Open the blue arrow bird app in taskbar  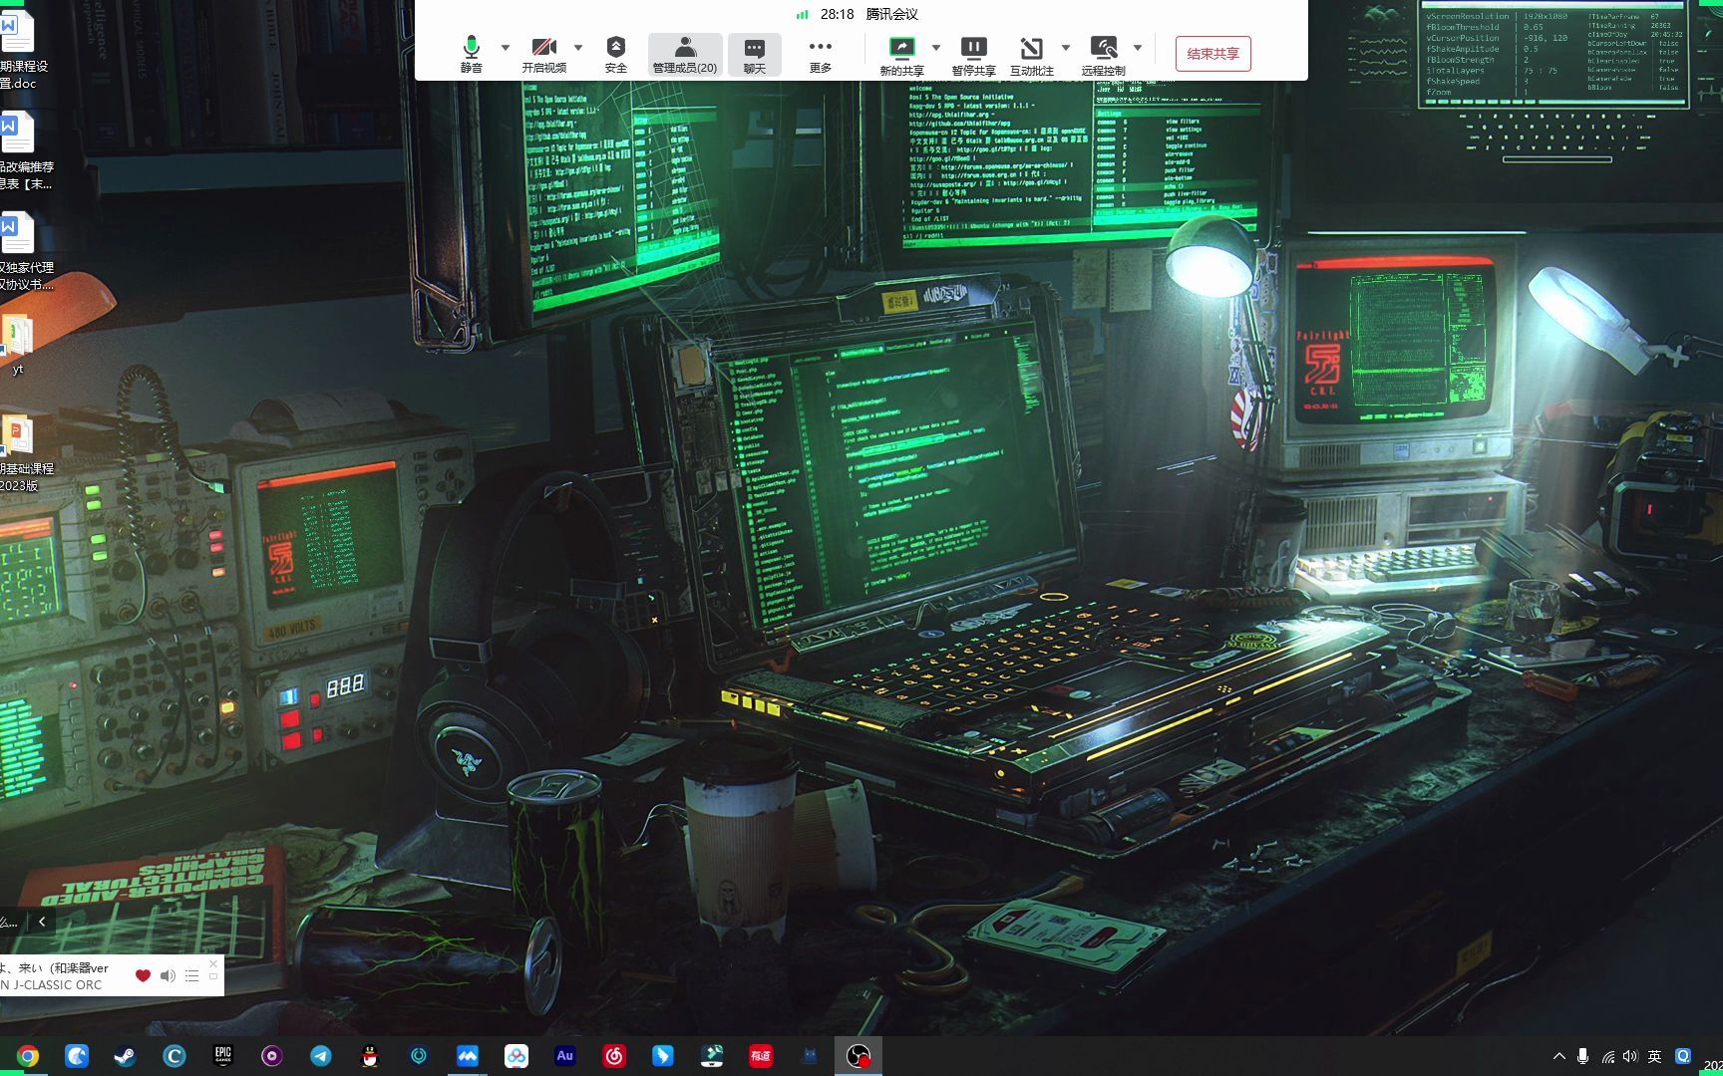pyautogui.click(x=663, y=1056)
